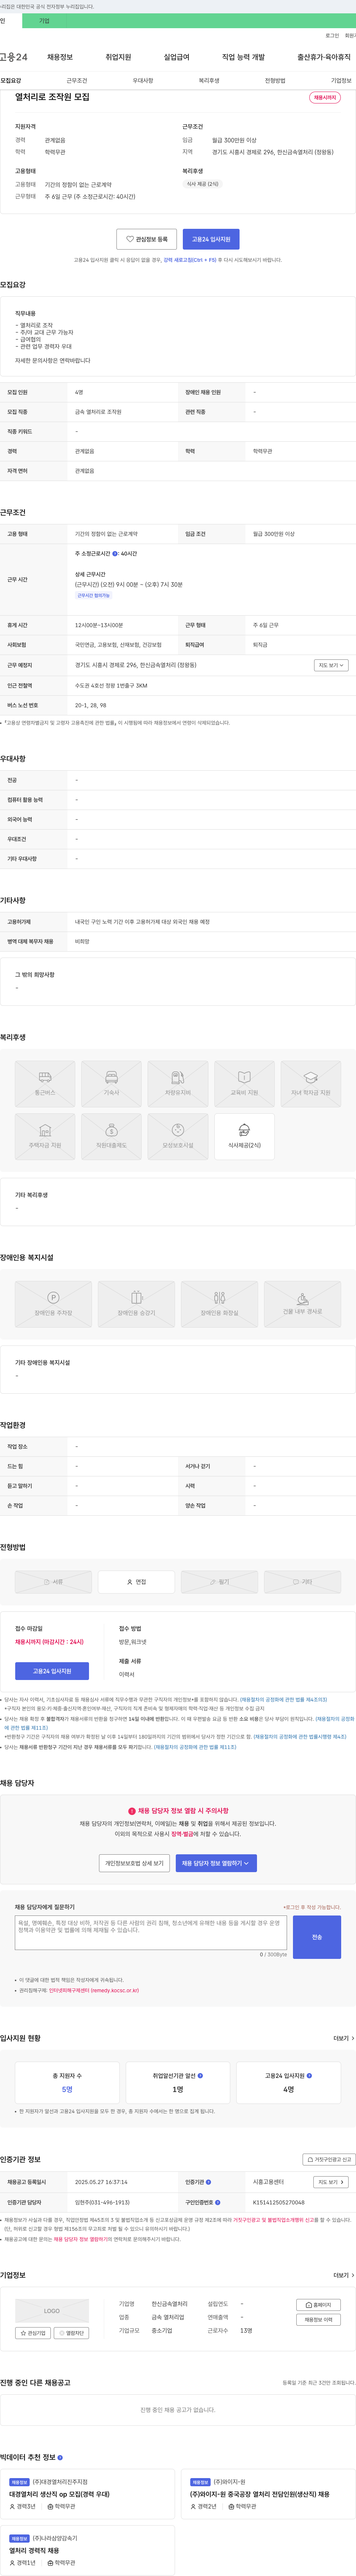Image resolution: width=356 pixels, height=2576 pixels.
Task: Send the question with 전송 button
Action: tap(317, 1937)
